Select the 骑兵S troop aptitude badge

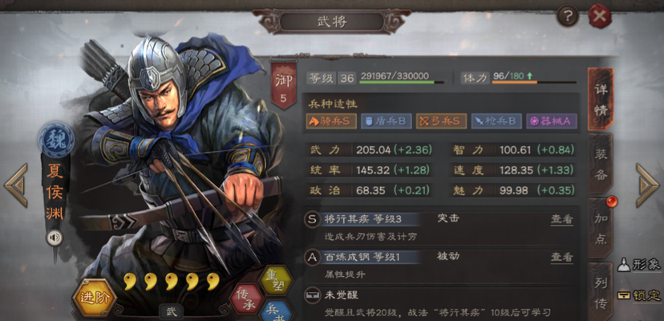[331, 121]
